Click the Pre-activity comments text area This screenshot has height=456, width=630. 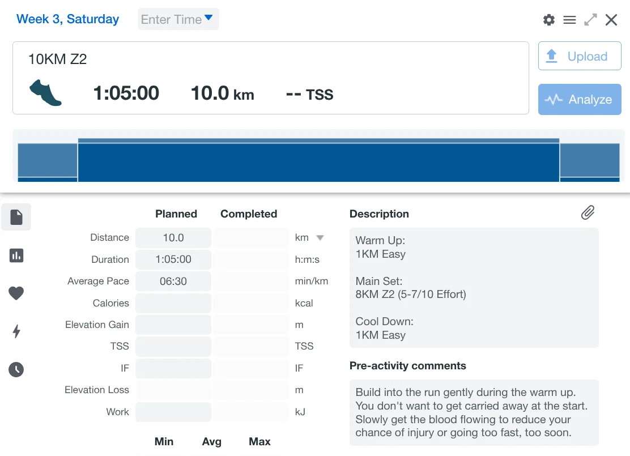pyautogui.click(x=474, y=412)
